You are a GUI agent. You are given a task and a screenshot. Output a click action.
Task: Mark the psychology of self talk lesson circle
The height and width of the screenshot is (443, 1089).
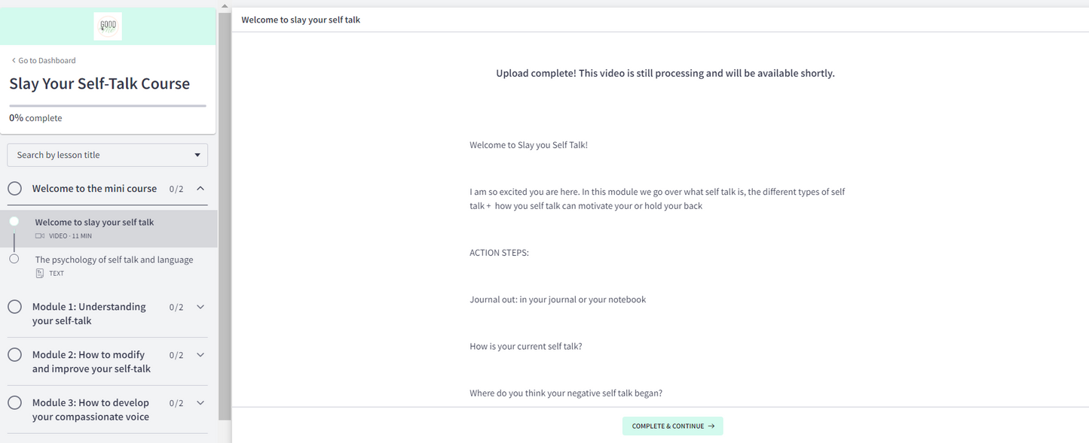[14, 259]
